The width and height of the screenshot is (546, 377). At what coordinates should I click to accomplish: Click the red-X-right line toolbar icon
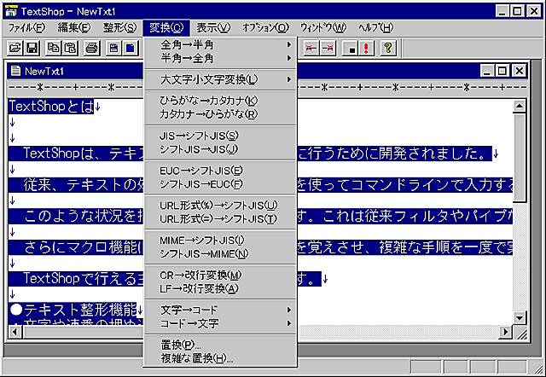pyautogui.click(x=328, y=48)
